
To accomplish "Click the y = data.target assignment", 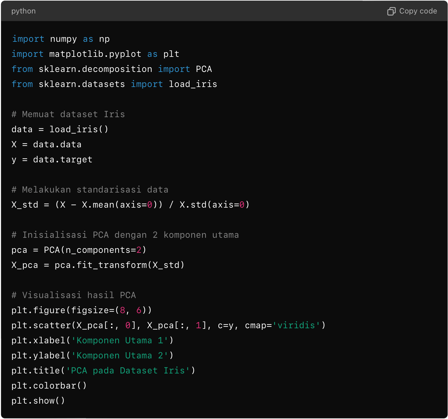I will (52, 159).
